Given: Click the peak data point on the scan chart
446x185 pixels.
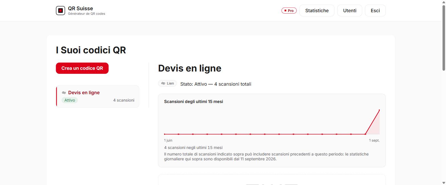Looking at the screenshot, I should coord(379,110).
